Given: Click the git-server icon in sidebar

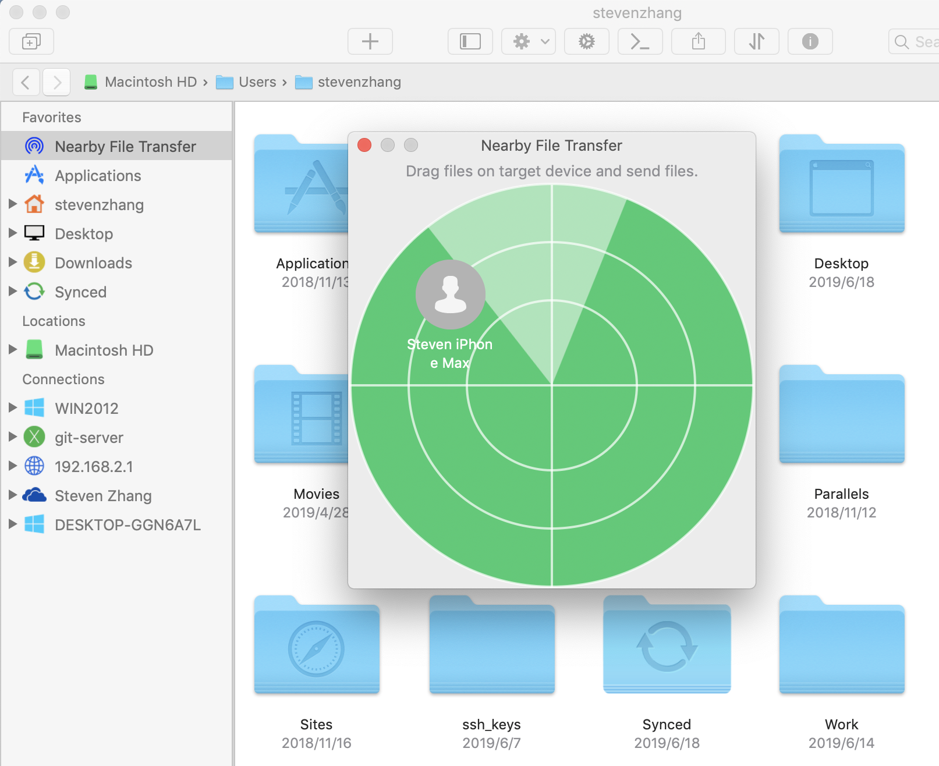Looking at the screenshot, I should click(34, 437).
